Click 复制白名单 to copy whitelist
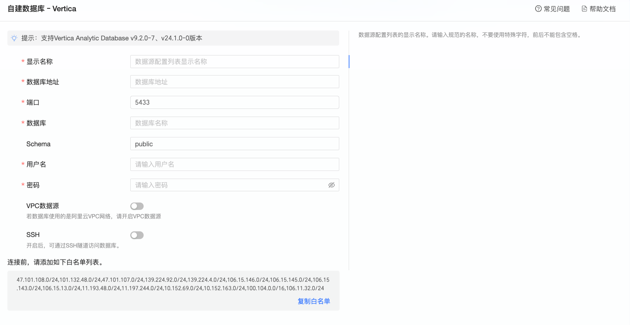The image size is (630, 325). click(314, 301)
